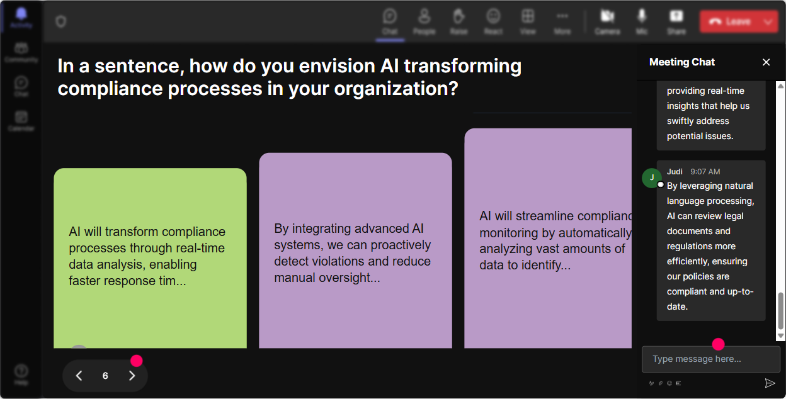Open the purple streamline compliance monitoring card
This screenshot has width=786, height=399.
click(x=548, y=238)
